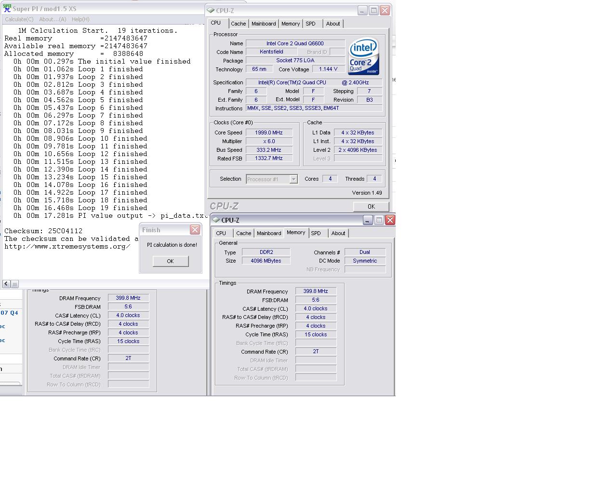This screenshot has height=477, width=614.
Task: Close the Finish dialog
Action: coord(195,230)
